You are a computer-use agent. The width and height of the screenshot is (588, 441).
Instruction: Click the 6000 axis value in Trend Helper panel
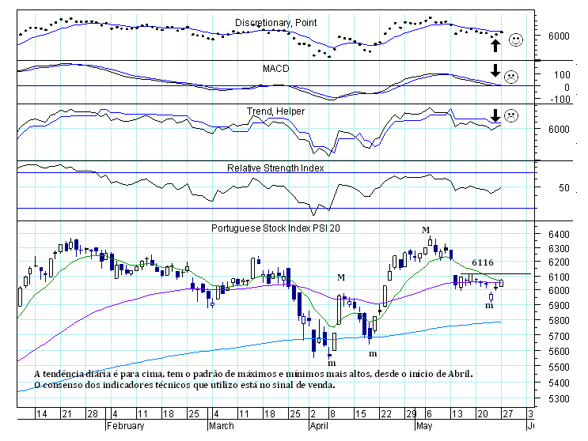[559, 129]
